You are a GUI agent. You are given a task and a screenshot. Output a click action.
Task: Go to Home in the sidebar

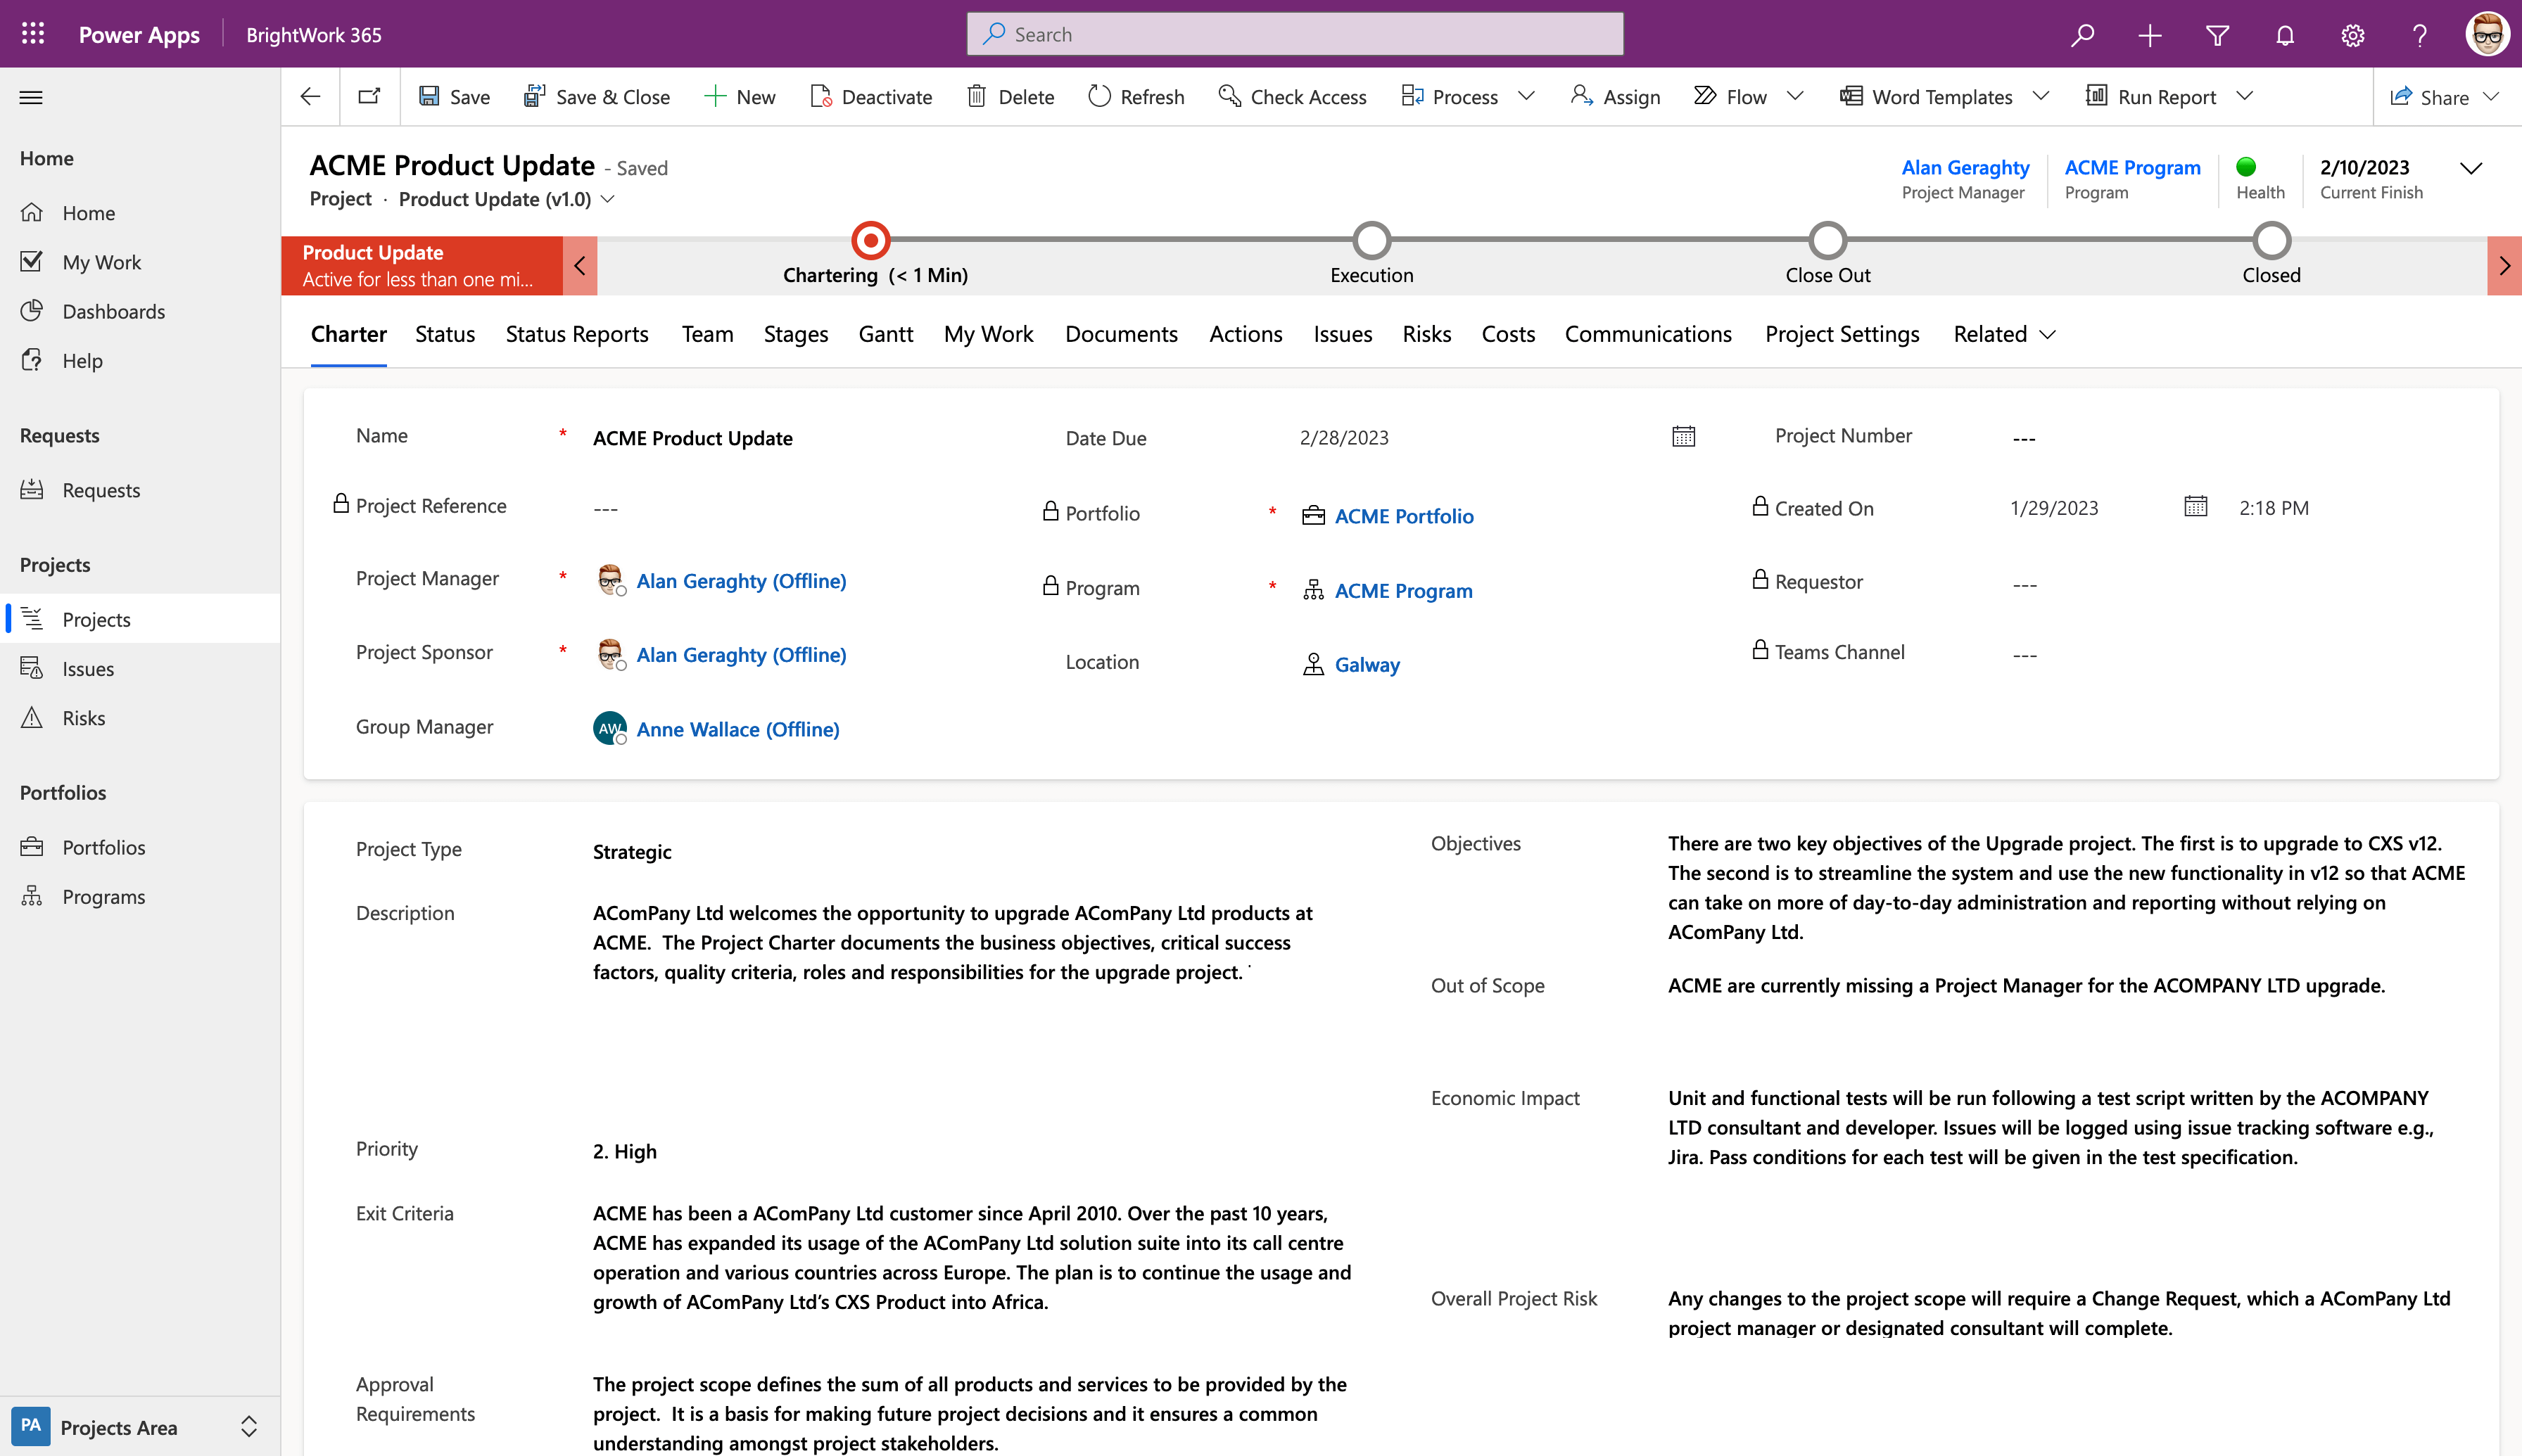point(88,213)
